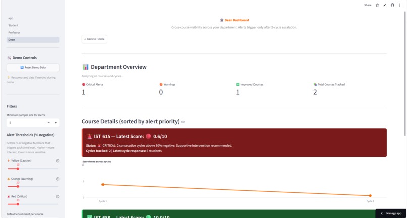Select the Dean page in sidebar
407x218 pixels.
point(33,40)
